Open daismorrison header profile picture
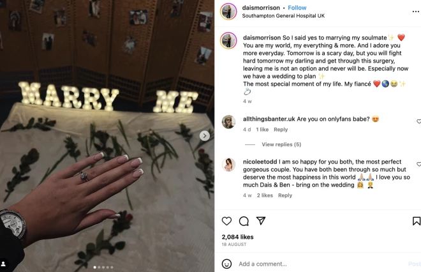Image resolution: width=421 pixels, height=272 pixels. [228, 11]
